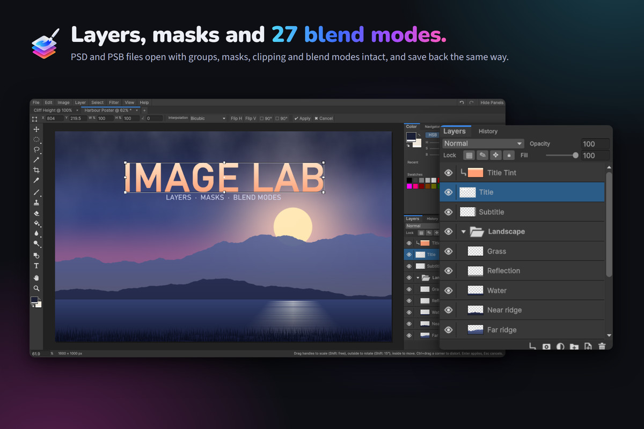
Task: Adjust the Fill slider in enlarged panel
Action: 562,156
